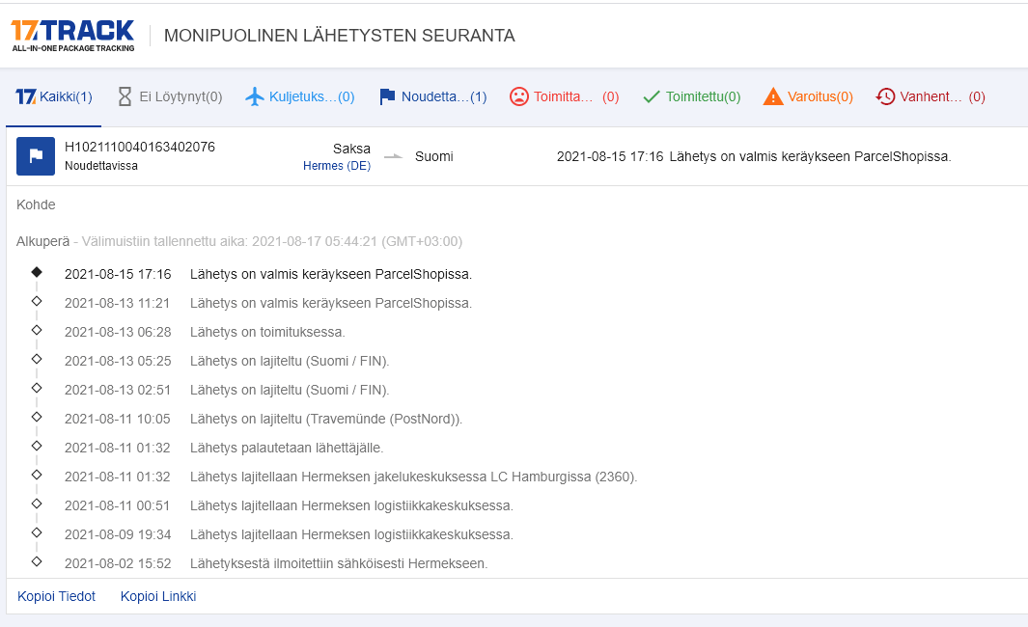Click the latest status summary in package header
The width and height of the screenshot is (1028, 627).
(754, 156)
